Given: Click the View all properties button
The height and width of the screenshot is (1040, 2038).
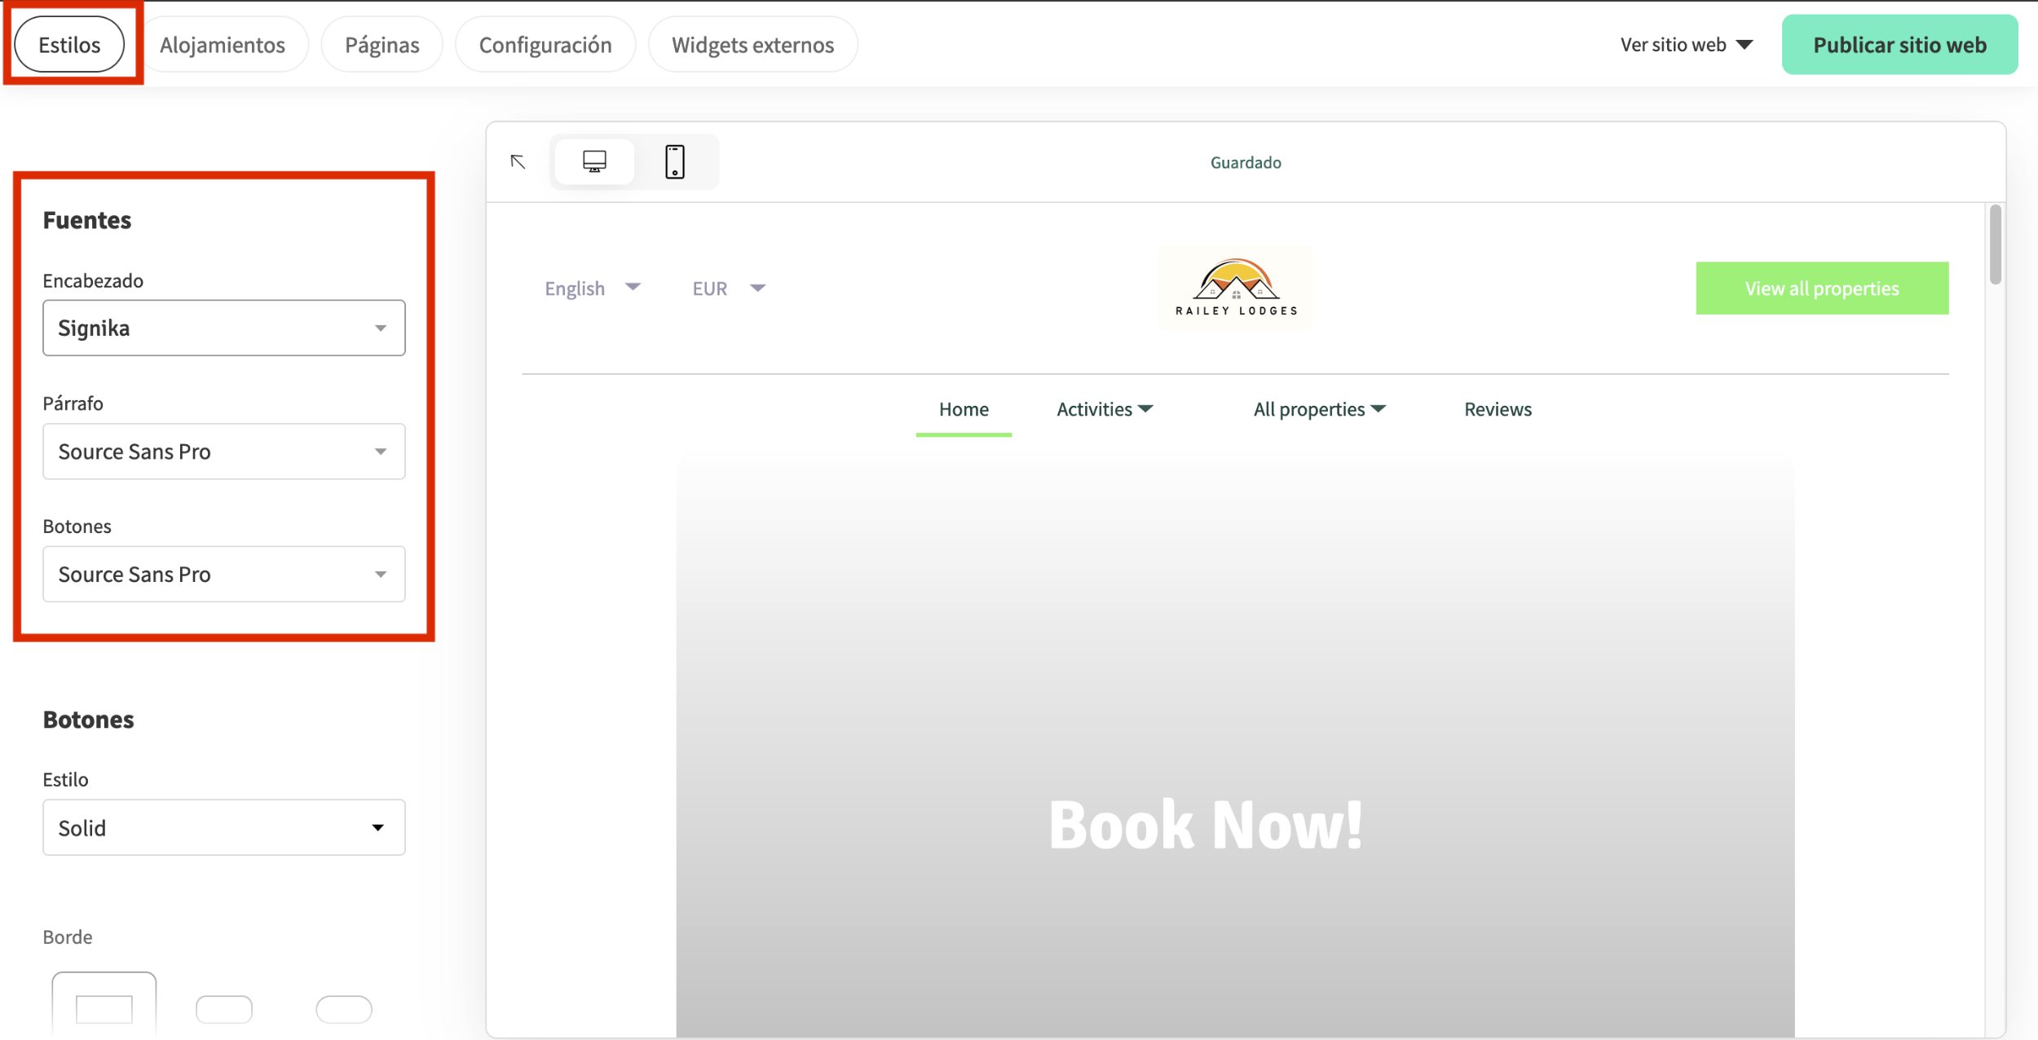Looking at the screenshot, I should click(x=1821, y=288).
